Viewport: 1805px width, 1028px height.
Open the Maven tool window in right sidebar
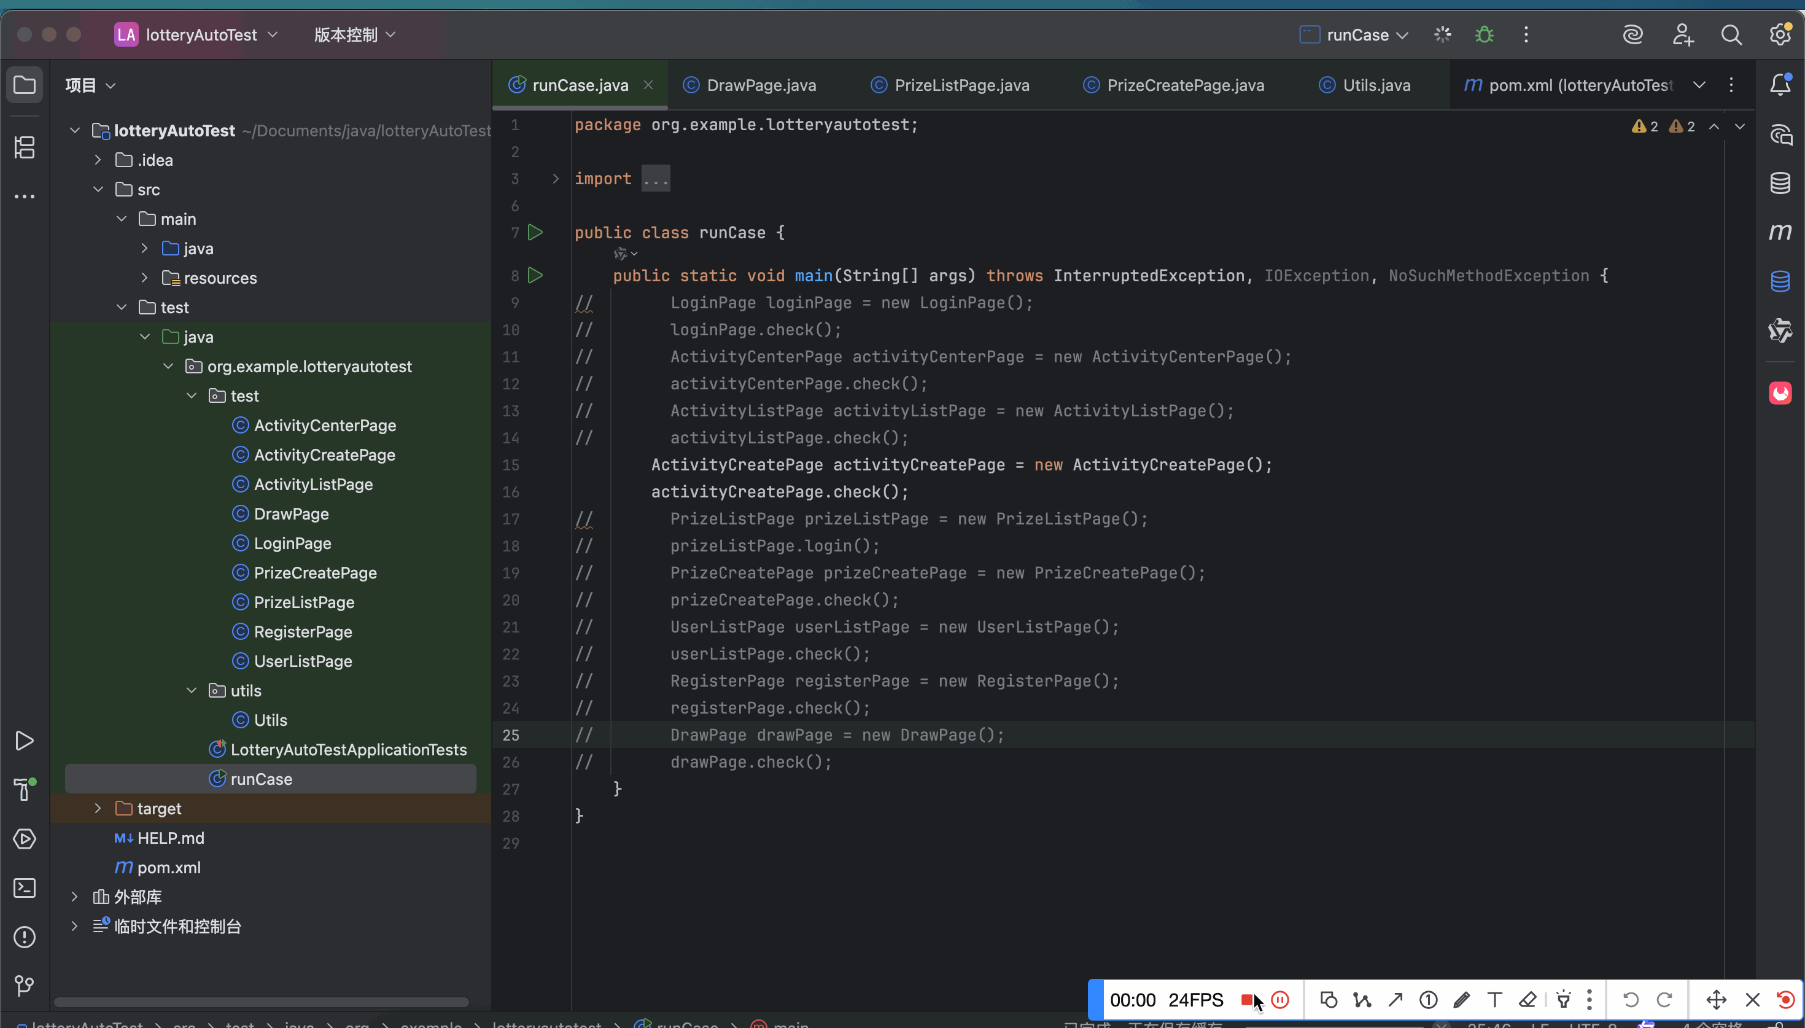pos(1780,232)
